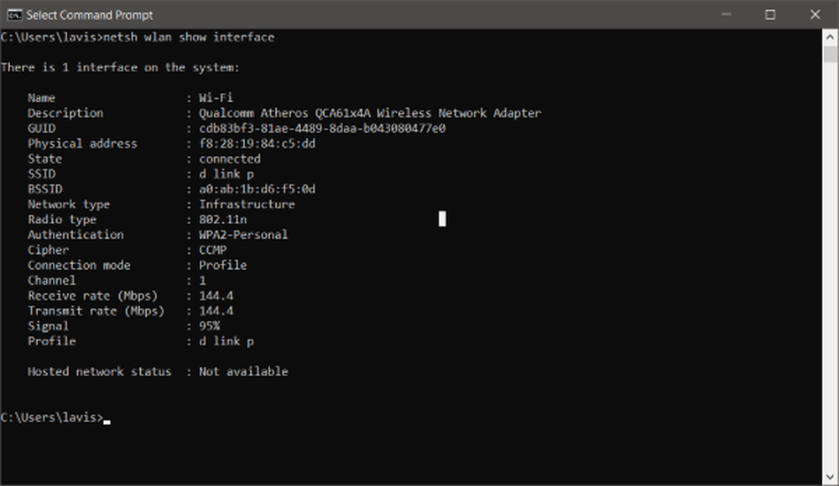The image size is (839, 486).
Task: Click the typed 'netsh wlan show interface' command
Action: [x=188, y=37]
